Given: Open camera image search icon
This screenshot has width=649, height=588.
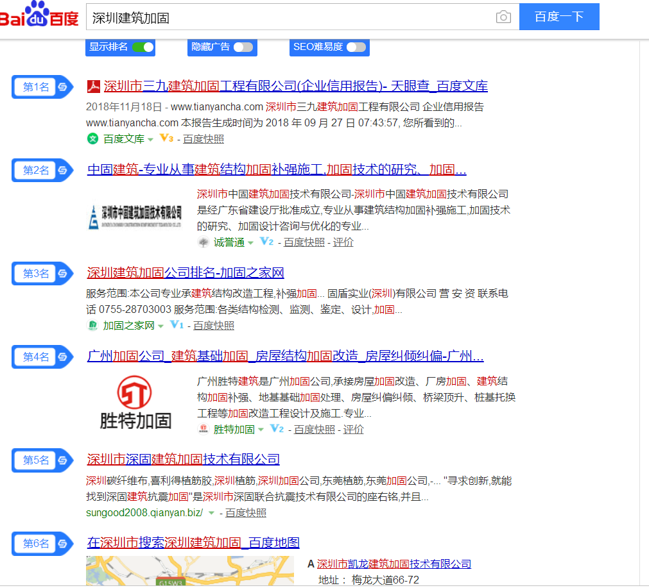Looking at the screenshot, I should [x=503, y=17].
